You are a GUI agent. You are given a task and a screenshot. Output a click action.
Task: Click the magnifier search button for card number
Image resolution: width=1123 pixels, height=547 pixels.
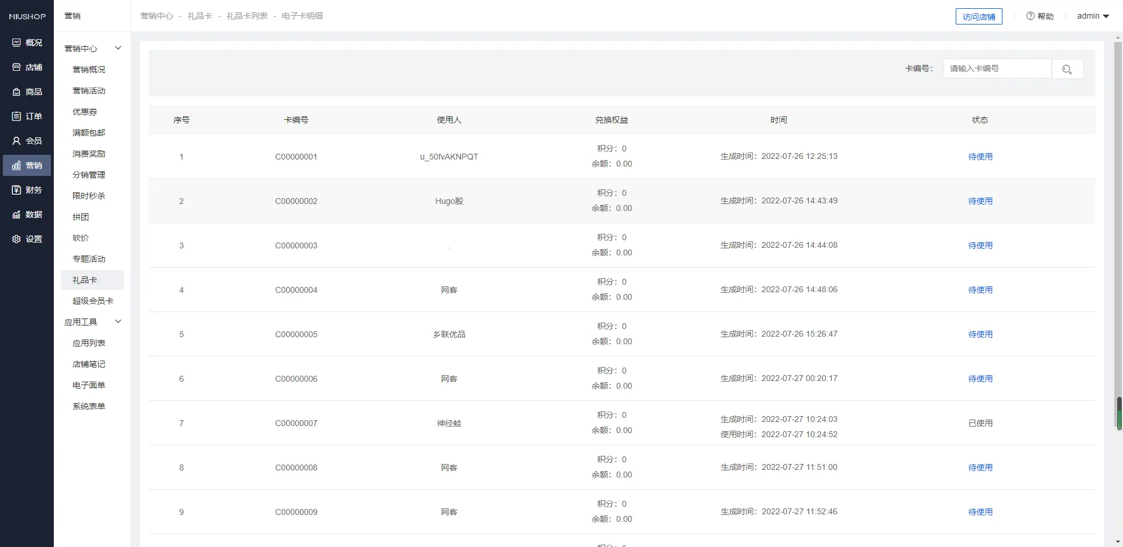[1067, 69]
